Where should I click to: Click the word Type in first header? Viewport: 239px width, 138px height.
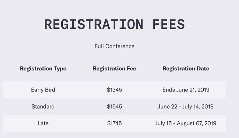point(60,69)
